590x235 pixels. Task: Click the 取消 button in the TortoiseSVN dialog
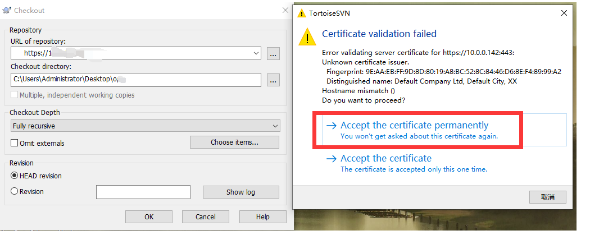coord(547,197)
